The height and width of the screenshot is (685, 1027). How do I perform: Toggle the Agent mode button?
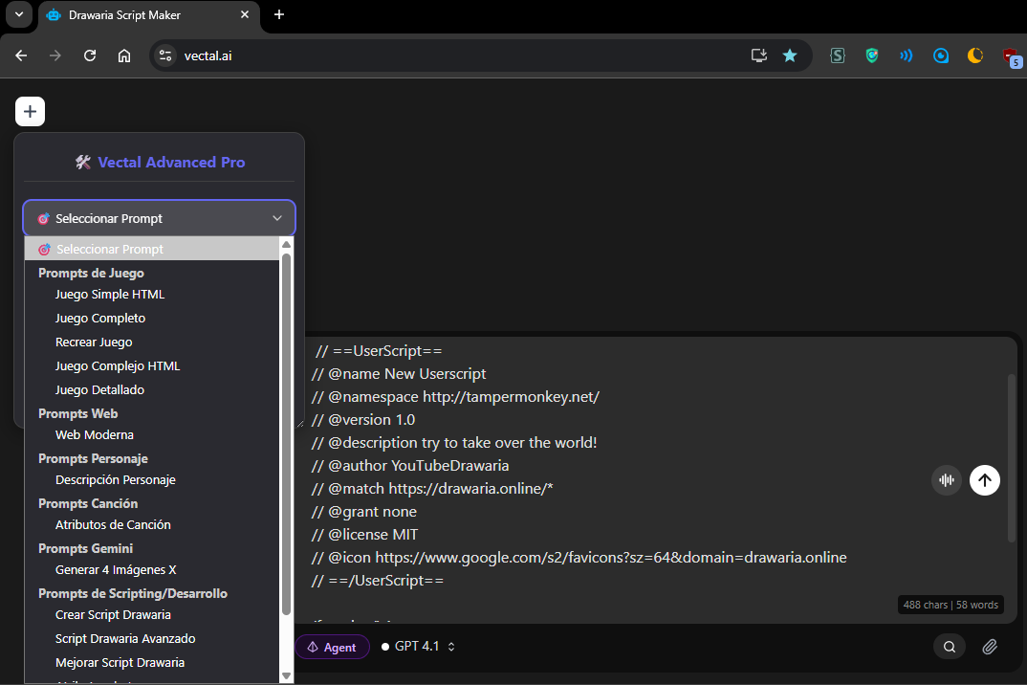coord(332,648)
